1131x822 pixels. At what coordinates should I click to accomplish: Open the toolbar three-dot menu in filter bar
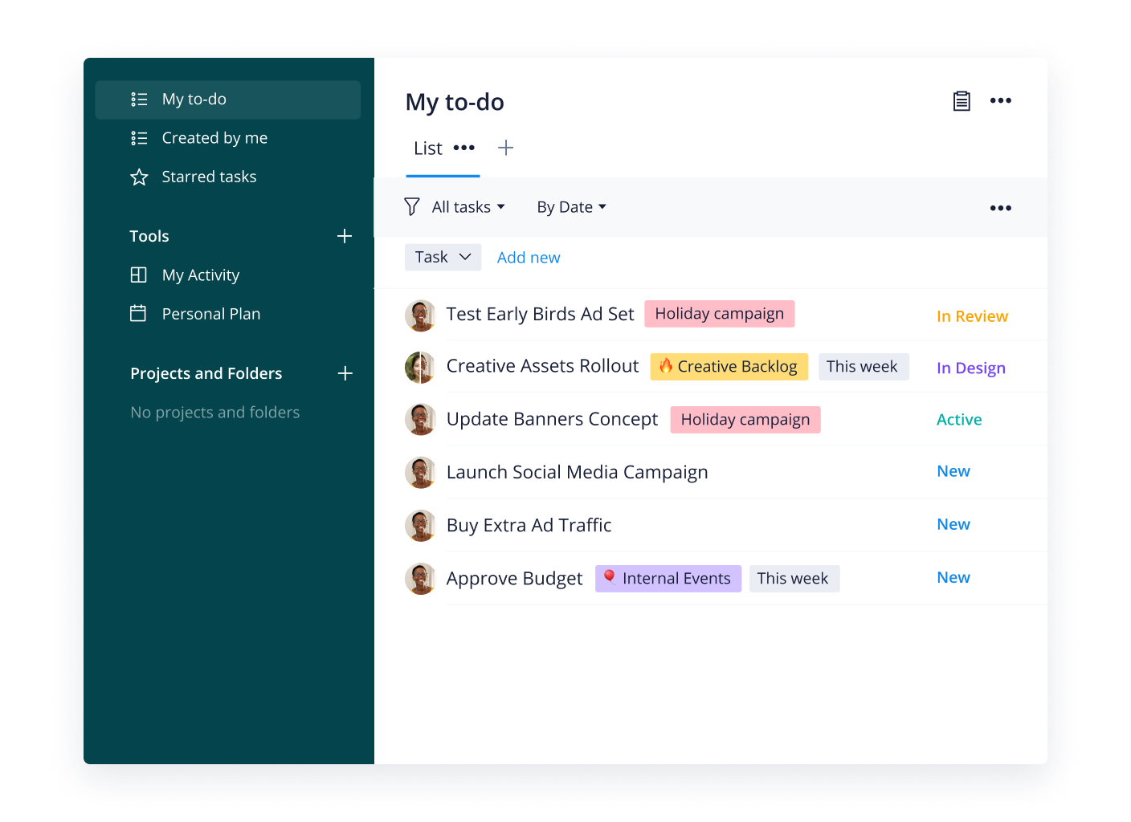(1000, 208)
